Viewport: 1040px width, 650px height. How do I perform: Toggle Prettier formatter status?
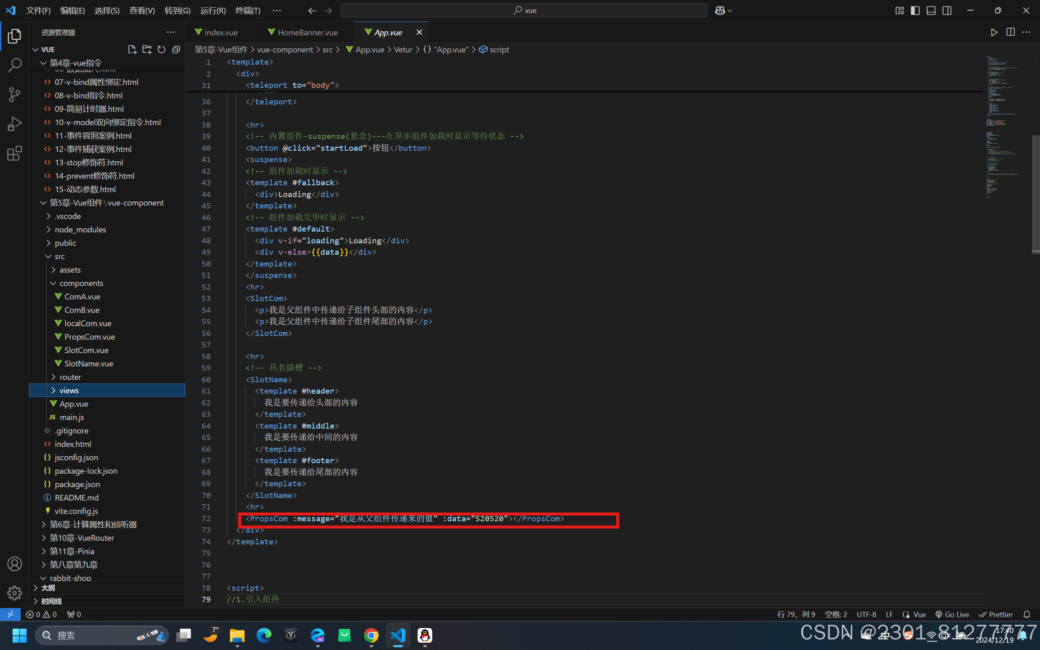[x=995, y=614]
